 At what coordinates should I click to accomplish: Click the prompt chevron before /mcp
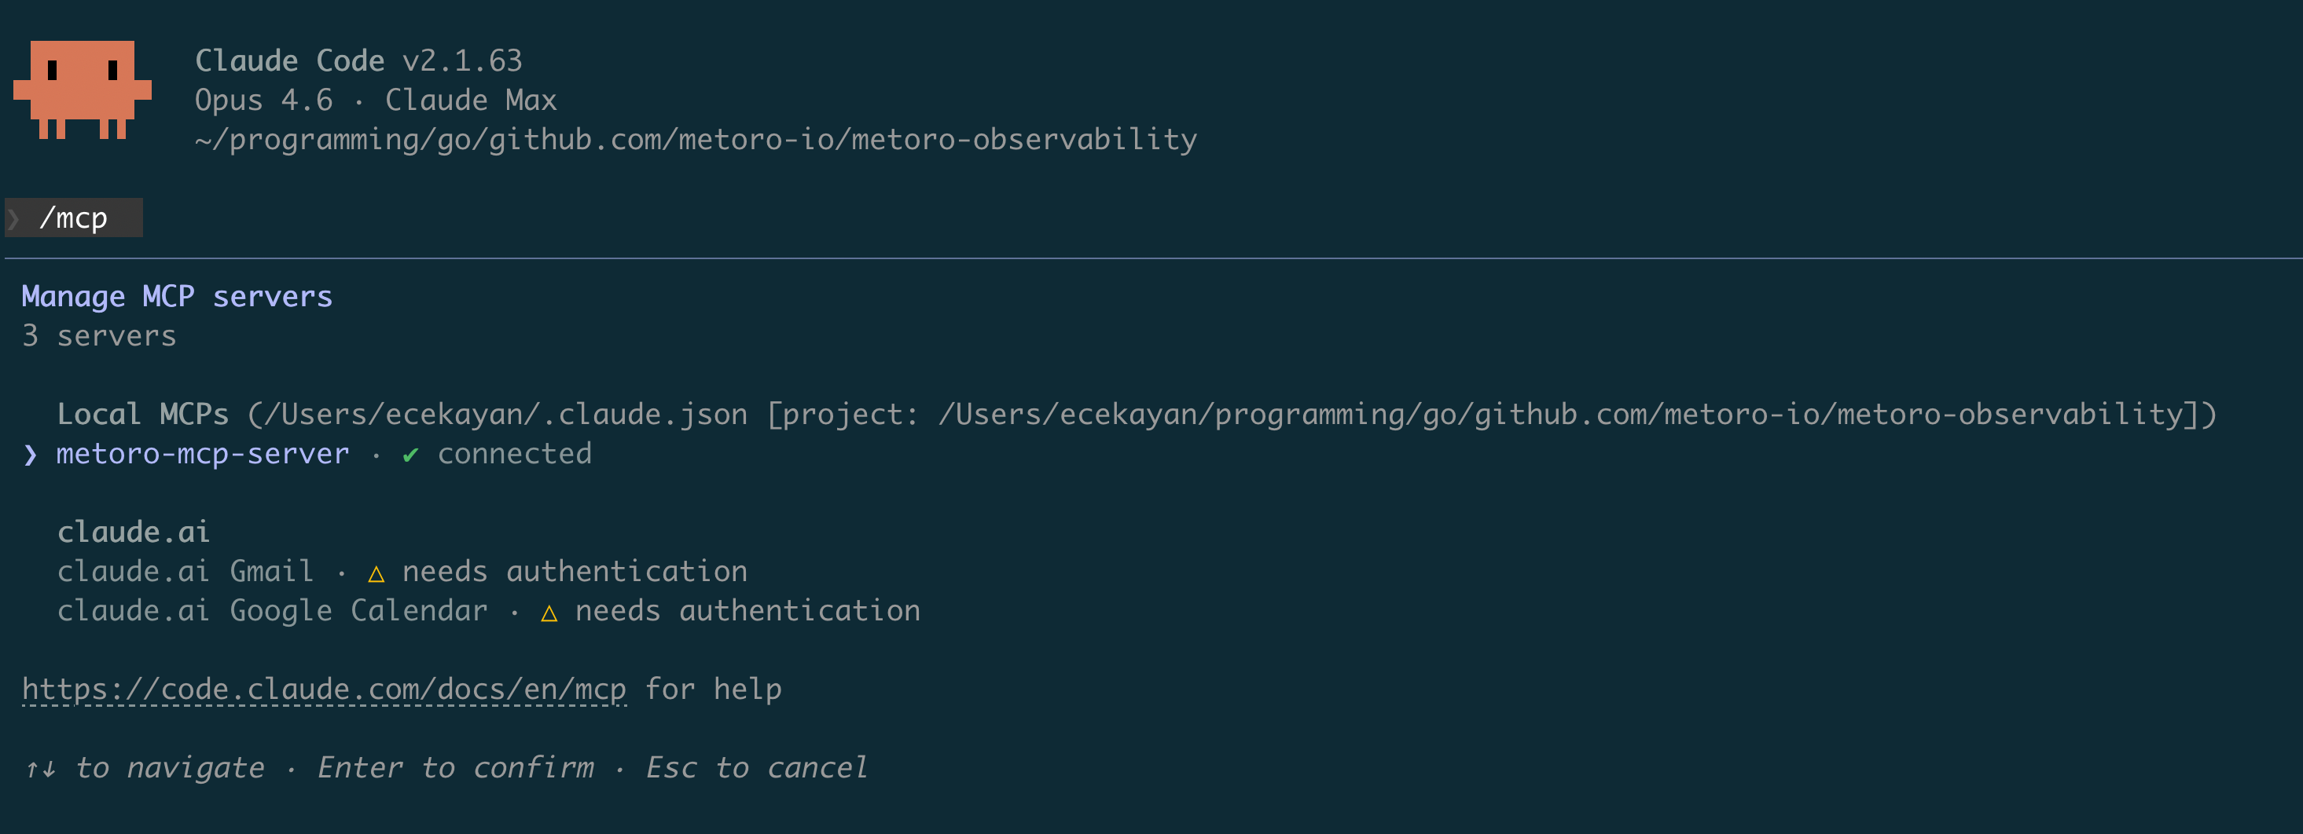[x=13, y=219]
